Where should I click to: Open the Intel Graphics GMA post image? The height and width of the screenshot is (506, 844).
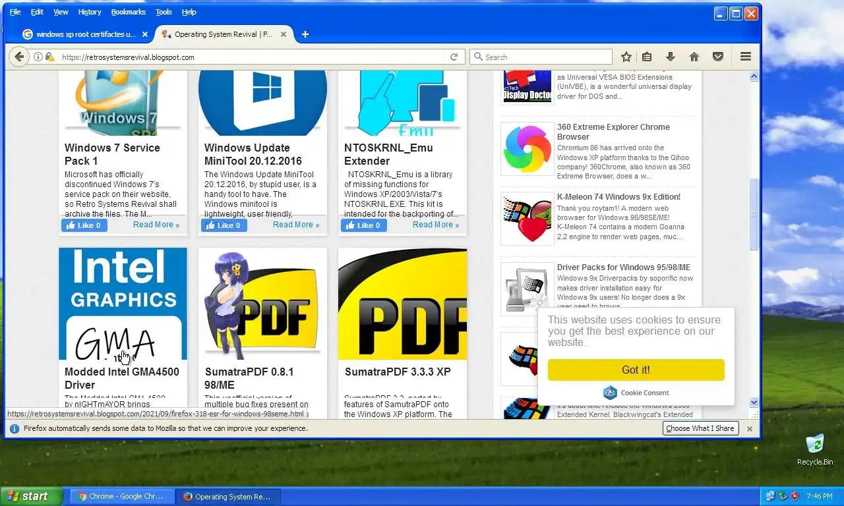(123, 304)
